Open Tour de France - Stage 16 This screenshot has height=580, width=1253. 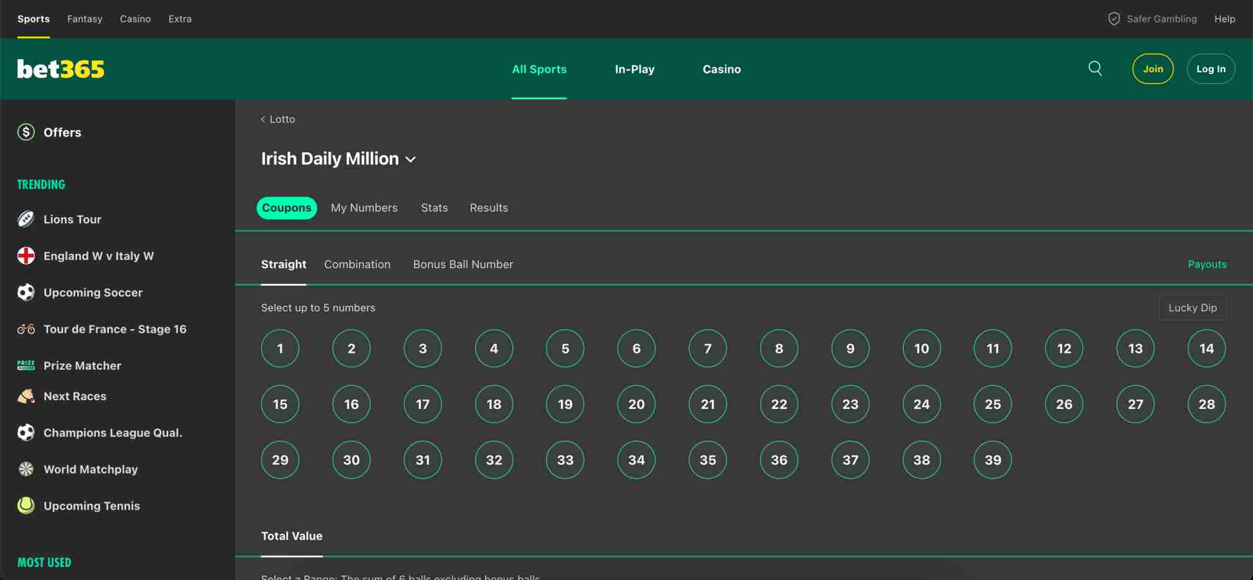point(114,329)
